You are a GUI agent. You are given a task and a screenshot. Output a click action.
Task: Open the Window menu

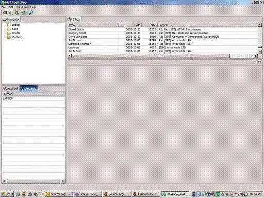pyautogui.click(x=22, y=7)
